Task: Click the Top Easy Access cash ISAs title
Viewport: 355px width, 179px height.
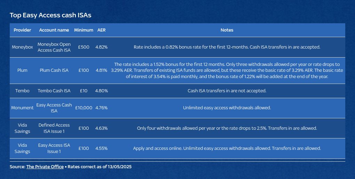Action: click(x=50, y=15)
